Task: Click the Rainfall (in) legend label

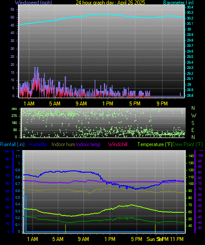Action: (x=12, y=144)
